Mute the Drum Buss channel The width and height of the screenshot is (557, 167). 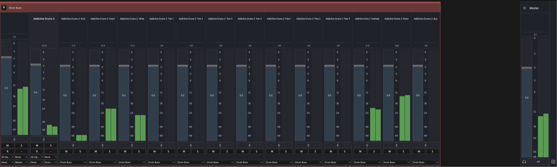click(7, 145)
